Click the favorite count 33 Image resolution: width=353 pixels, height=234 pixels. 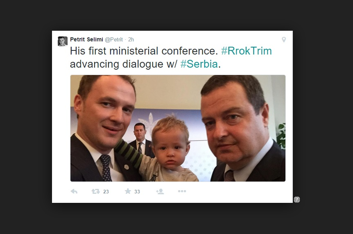137,192
